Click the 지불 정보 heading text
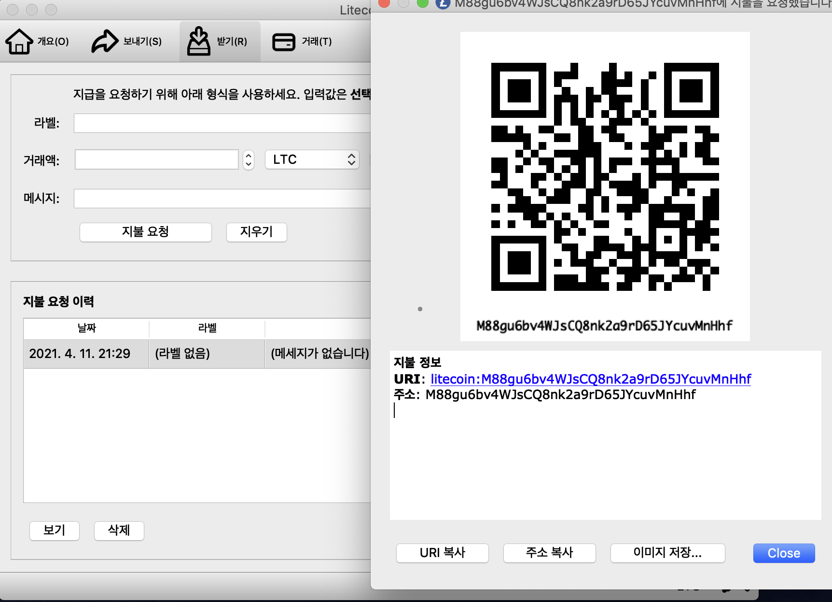Screen dimensions: 832x602 coord(417,362)
